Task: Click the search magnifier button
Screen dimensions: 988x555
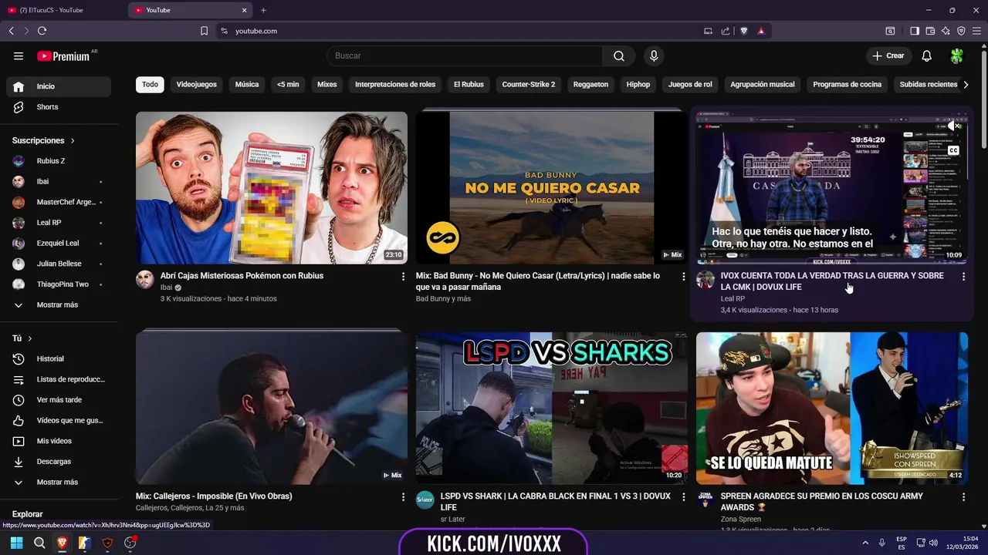Action: click(619, 55)
